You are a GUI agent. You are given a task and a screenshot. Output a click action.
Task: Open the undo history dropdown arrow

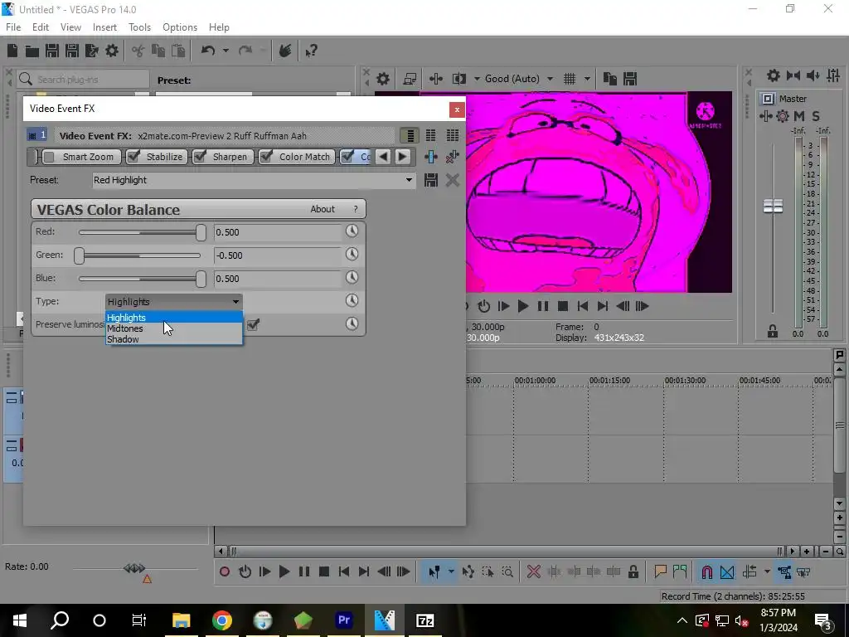226,51
